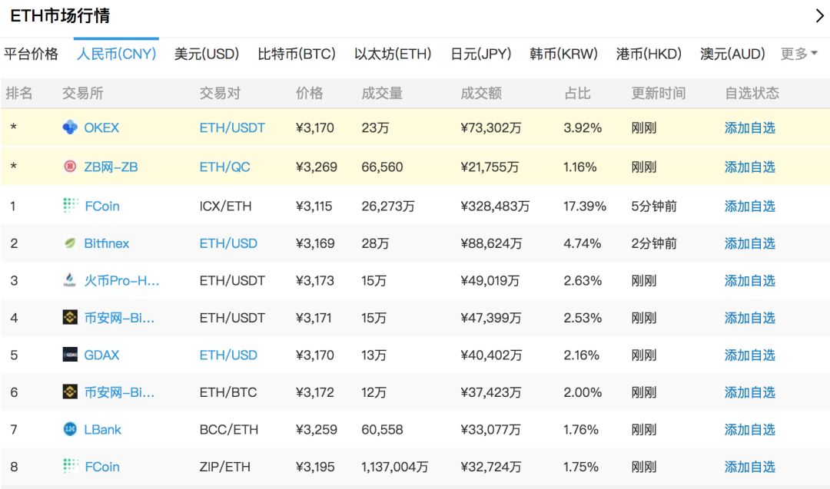Open the LBank exchange link
This screenshot has width=830, height=489.
[x=103, y=429]
